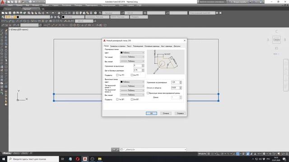Open dimension lines Вес линий dropdown
Viewport: 289px width, 162px height.
click(x=132, y=61)
